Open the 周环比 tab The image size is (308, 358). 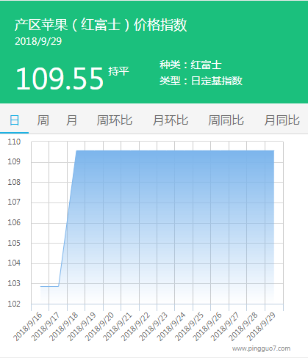click(x=115, y=120)
